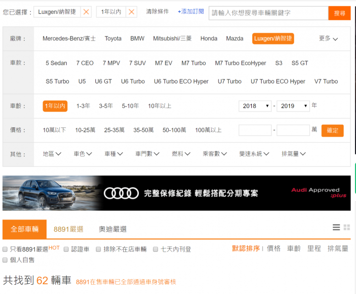356x294 pixels.
Task: Select the U7 Turbo ECO Hyper model
Action: tap(278, 81)
